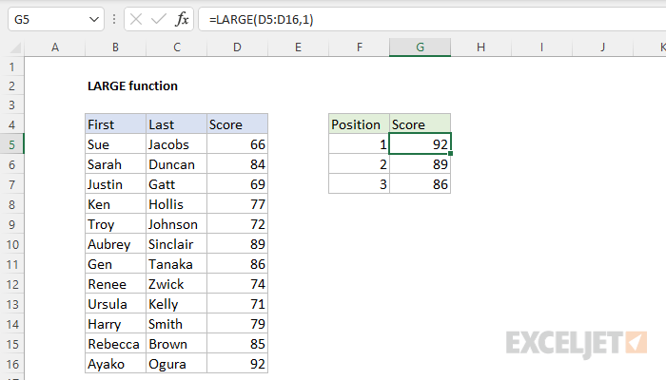The height and width of the screenshot is (380, 666).
Task: Select column E header
Action: (x=298, y=47)
